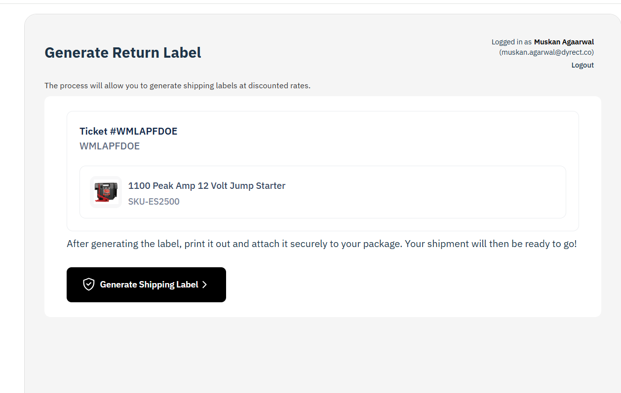This screenshot has width=621, height=393.
Task: Click the print and attach instructions text
Action: [232, 244]
